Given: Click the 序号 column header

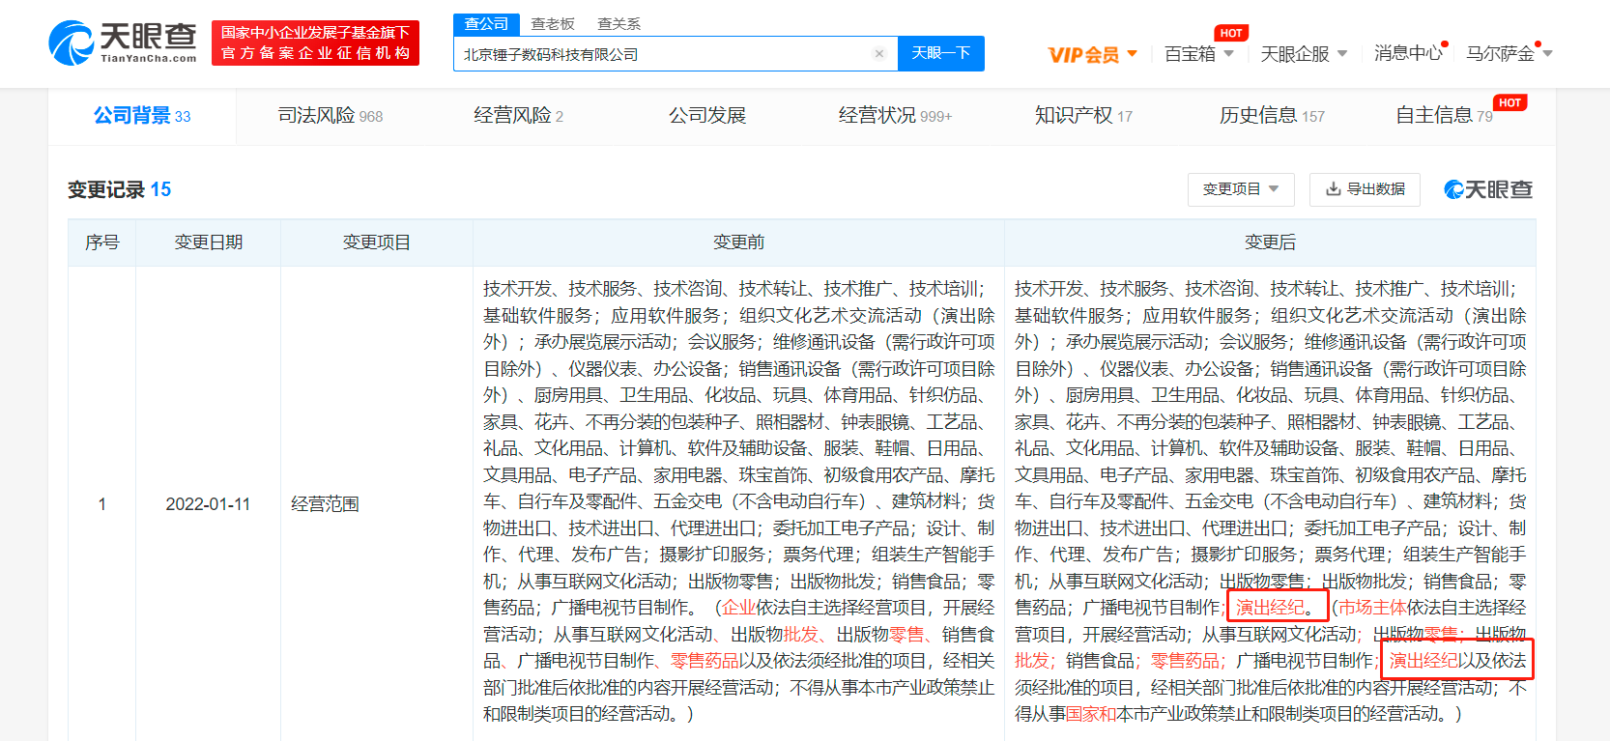Looking at the screenshot, I should (x=101, y=242).
